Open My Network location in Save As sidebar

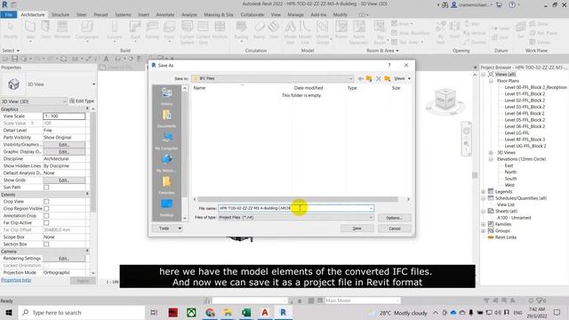166,163
